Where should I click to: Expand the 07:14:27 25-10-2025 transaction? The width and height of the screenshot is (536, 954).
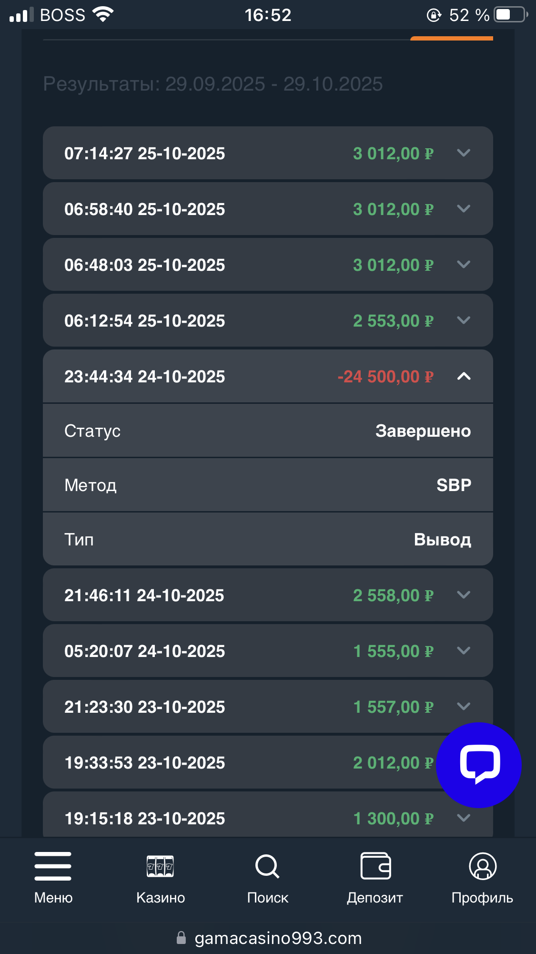(x=464, y=153)
